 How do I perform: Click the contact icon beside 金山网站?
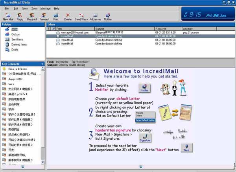tap(4, 104)
